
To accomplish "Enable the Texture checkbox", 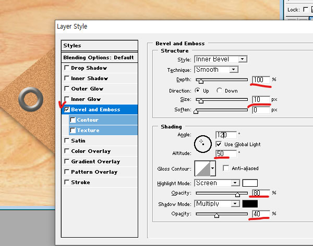I will (x=73, y=130).
